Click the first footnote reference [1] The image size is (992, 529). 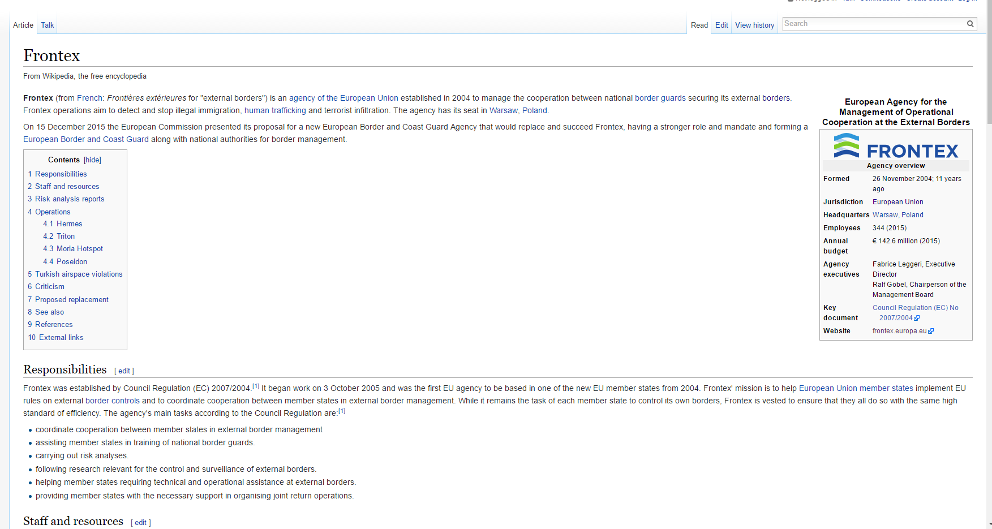[x=256, y=386]
